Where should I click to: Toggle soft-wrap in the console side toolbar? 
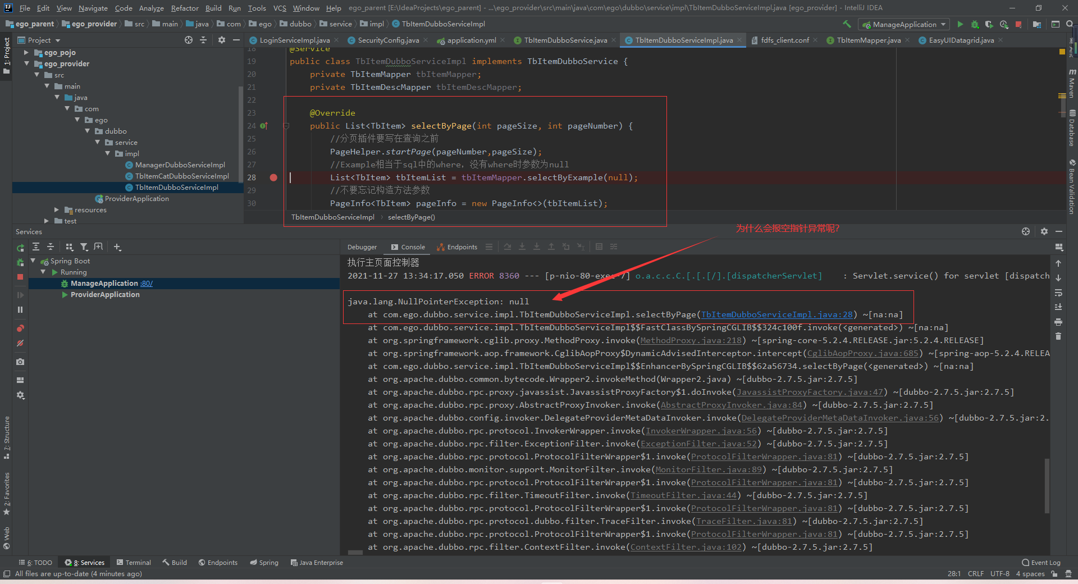pos(1058,293)
